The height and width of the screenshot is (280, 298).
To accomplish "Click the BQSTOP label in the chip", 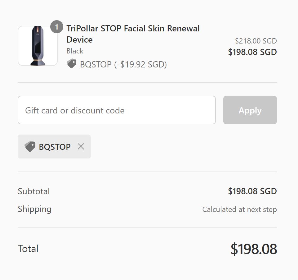I will pyautogui.click(x=55, y=147).
